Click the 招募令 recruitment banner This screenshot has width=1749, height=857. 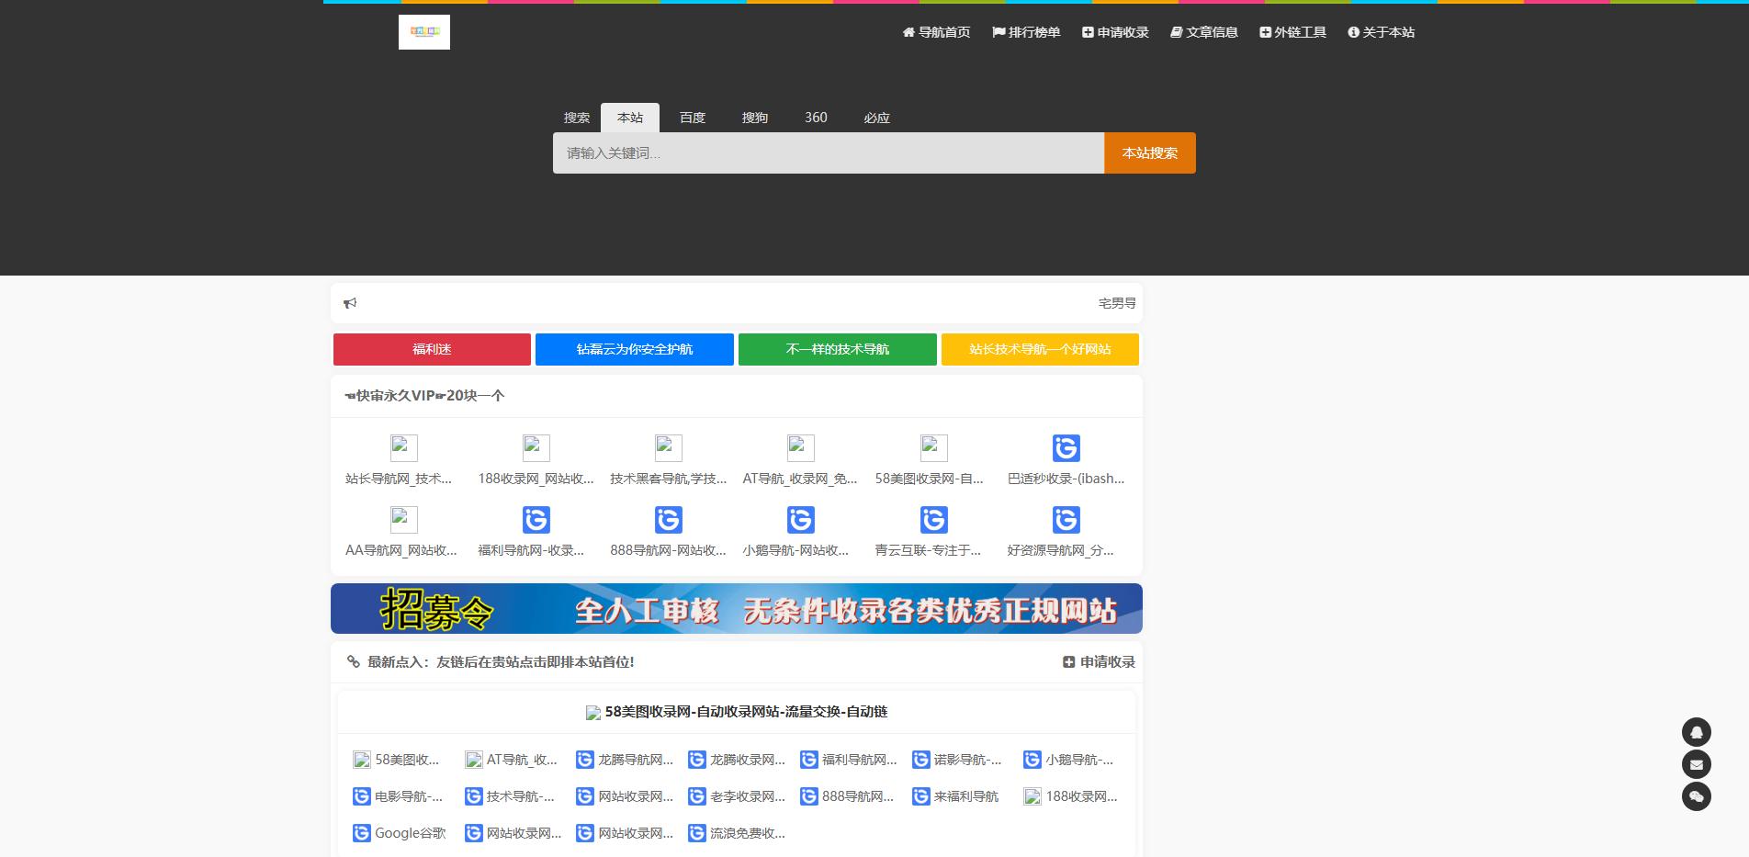click(x=735, y=608)
